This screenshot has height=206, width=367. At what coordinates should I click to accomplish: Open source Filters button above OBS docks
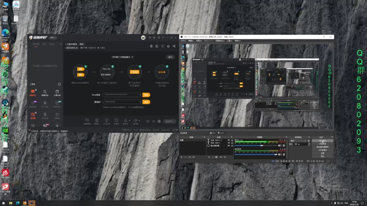221,133
